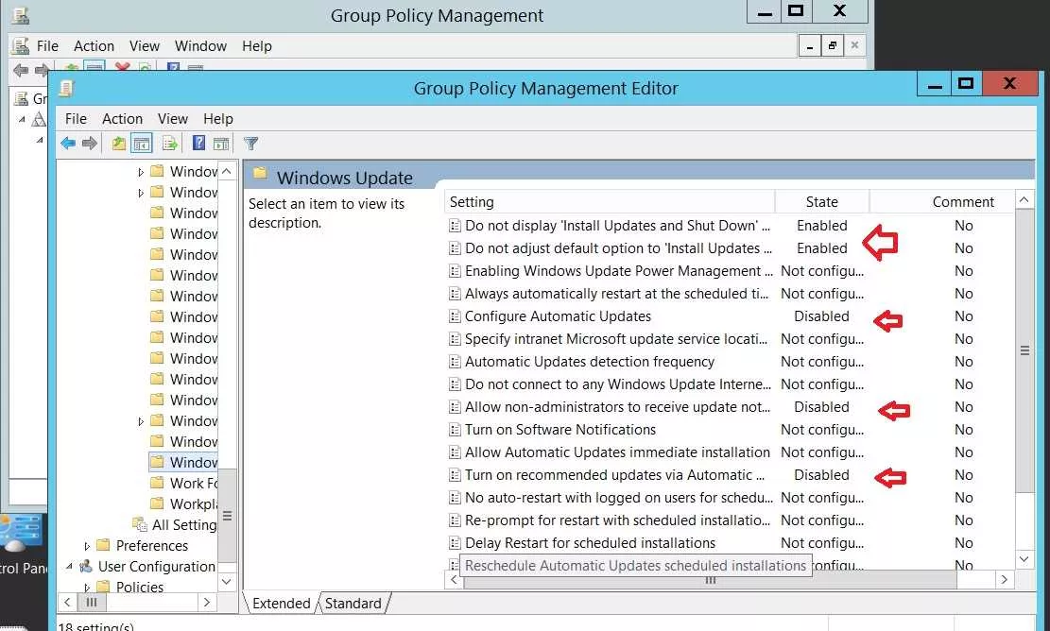Collapse the User Configuration node

click(69, 566)
